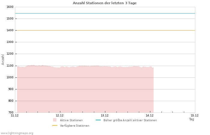The height and width of the screenshot is (135, 210).
Task: Select the 'Aktive Stationen' legend label
Action: pos(71,120)
